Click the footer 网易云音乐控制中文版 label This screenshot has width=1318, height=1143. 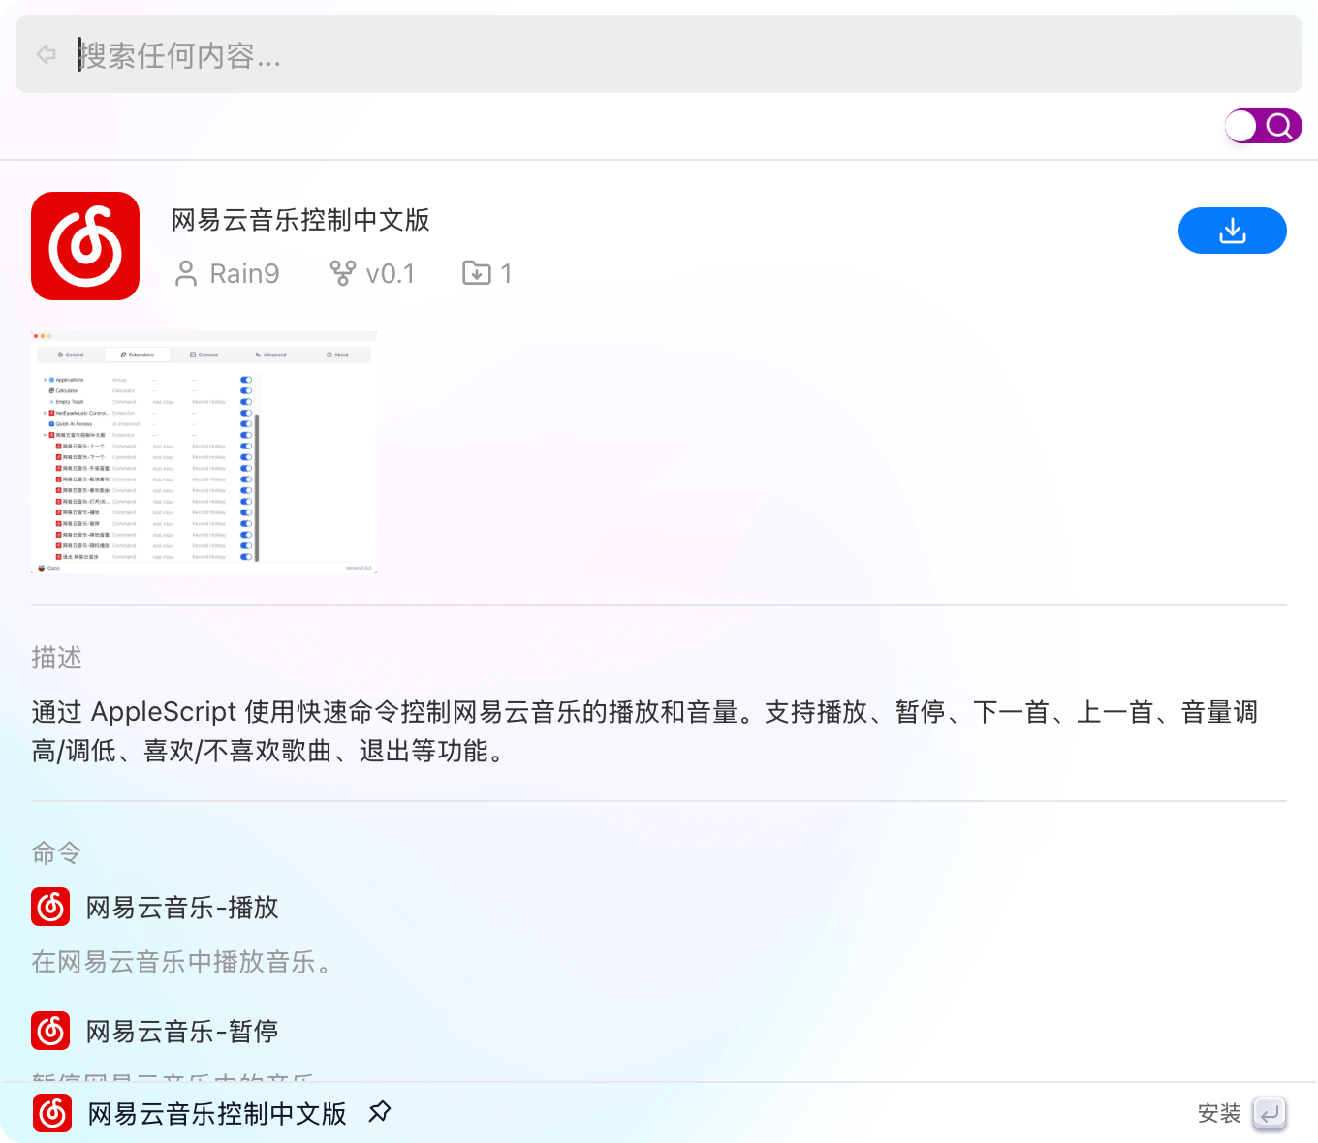click(217, 1114)
